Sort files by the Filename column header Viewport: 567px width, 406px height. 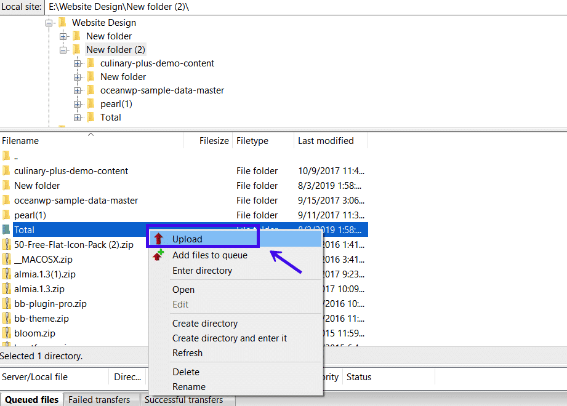click(20, 140)
